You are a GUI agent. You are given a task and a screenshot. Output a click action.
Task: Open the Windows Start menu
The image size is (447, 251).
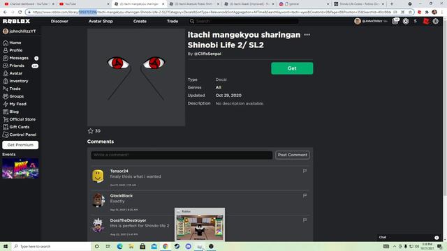tap(6, 246)
